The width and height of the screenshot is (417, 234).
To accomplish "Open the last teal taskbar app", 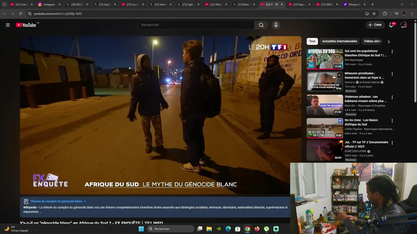I will click(x=276, y=229).
